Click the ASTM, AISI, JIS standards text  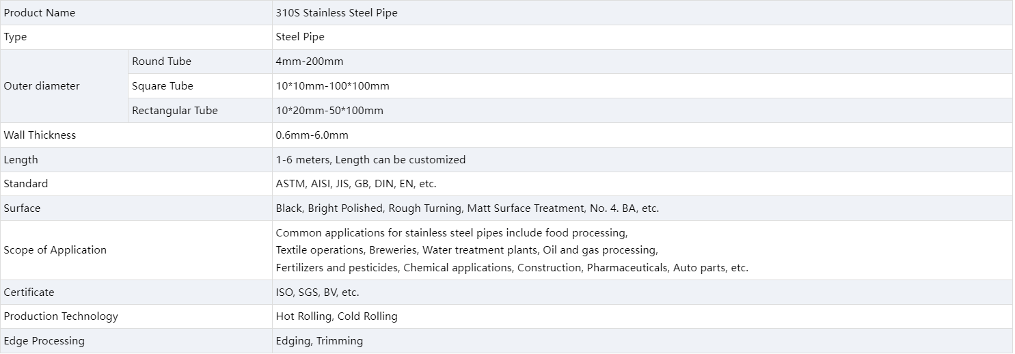(355, 184)
